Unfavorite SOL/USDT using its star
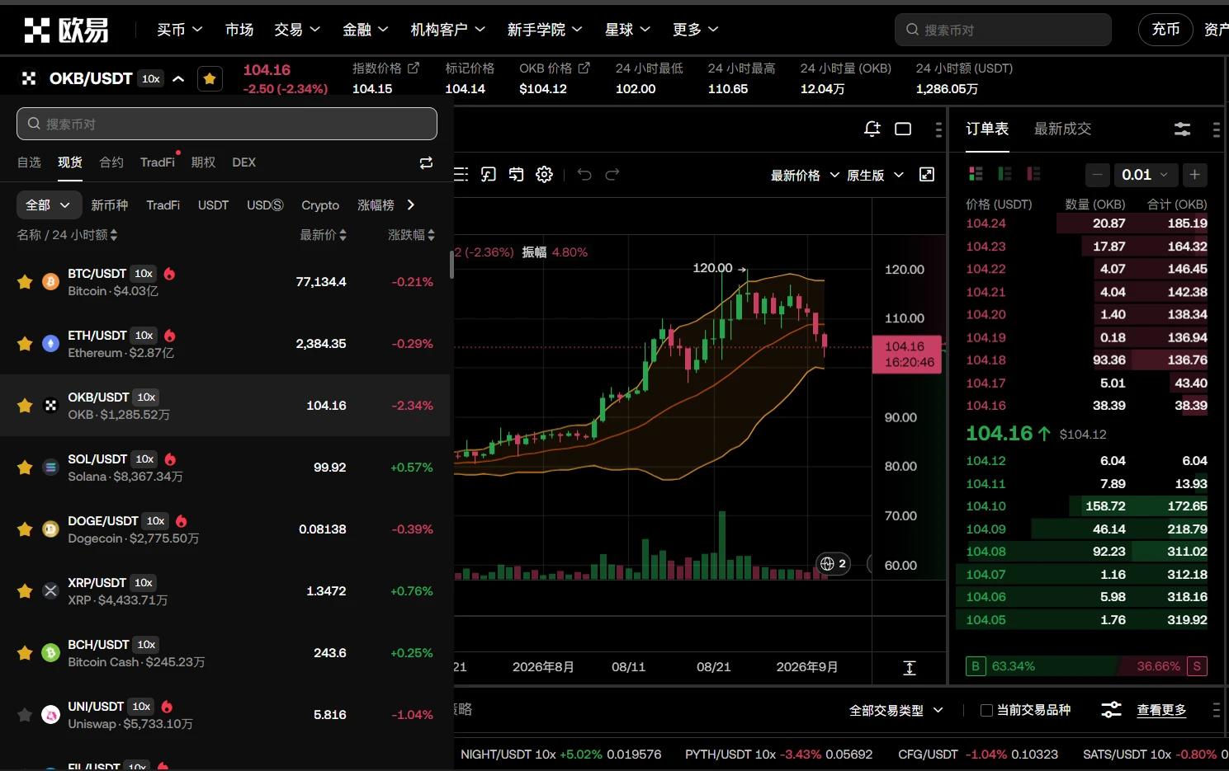 coord(25,468)
